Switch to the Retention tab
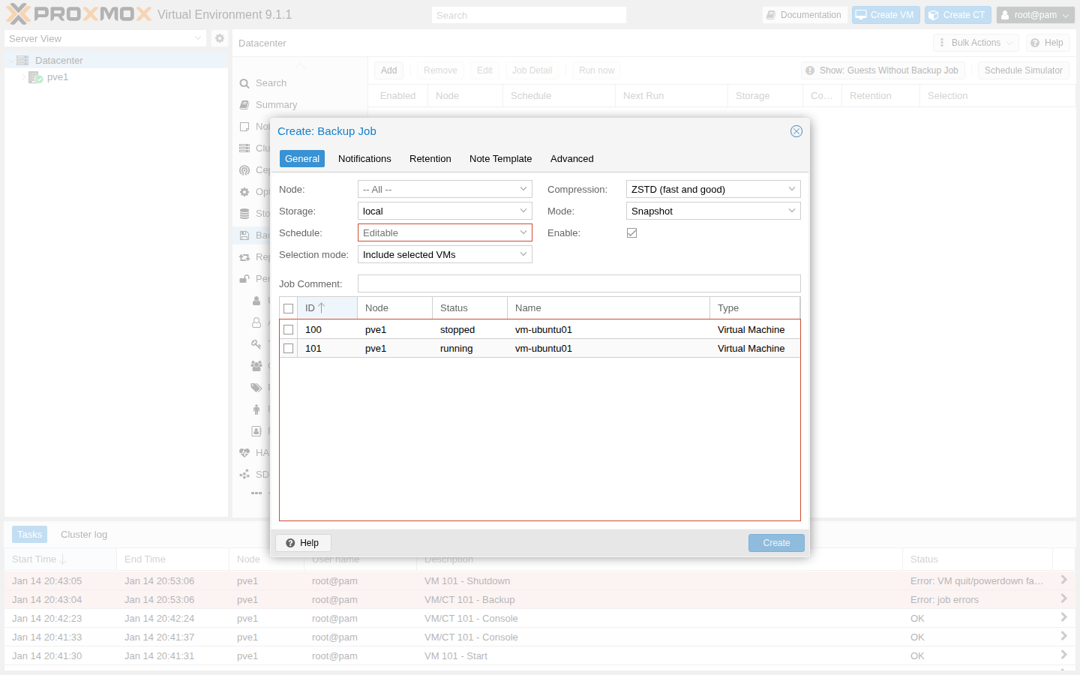Screen dimensions: 1080x675 (x=430, y=158)
